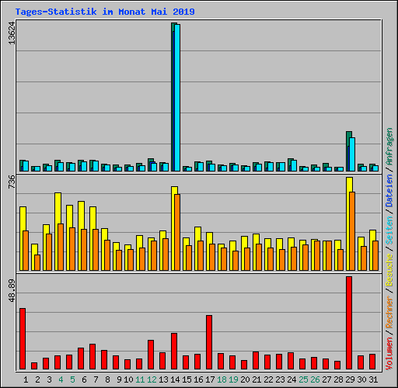Click the red volume bar for day 17
Image resolution: width=398 pixels, height=388 pixels.
pyautogui.click(x=209, y=342)
